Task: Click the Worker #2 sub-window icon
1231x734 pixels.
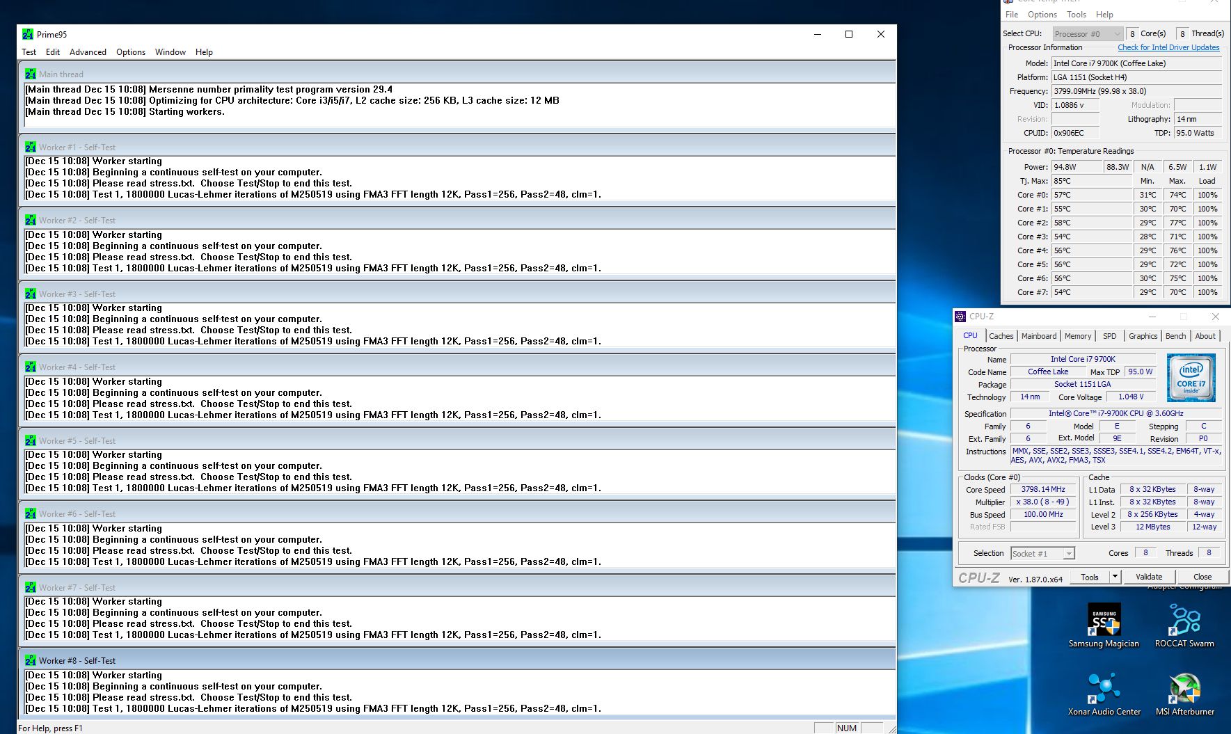Action: (x=31, y=220)
